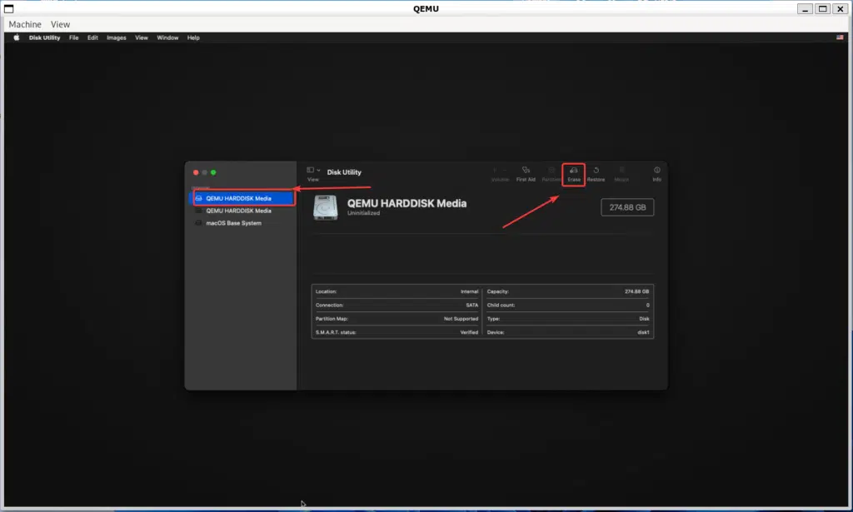Click the Connection: SATA row

coord(397,305)
